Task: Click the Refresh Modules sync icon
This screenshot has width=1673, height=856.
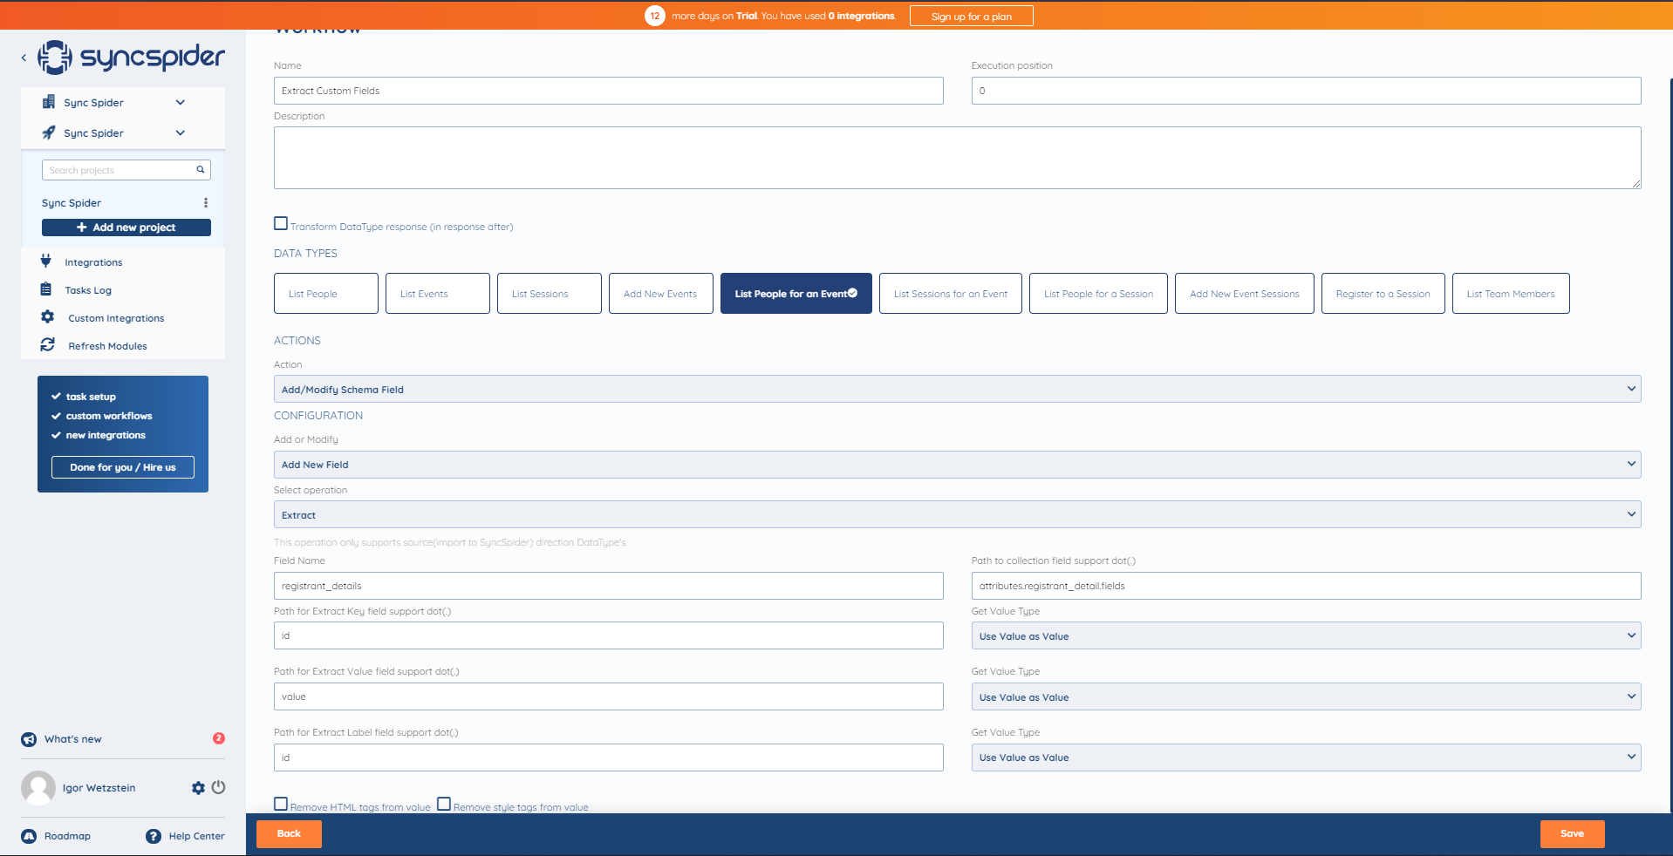Action: [x=48, y=345]
